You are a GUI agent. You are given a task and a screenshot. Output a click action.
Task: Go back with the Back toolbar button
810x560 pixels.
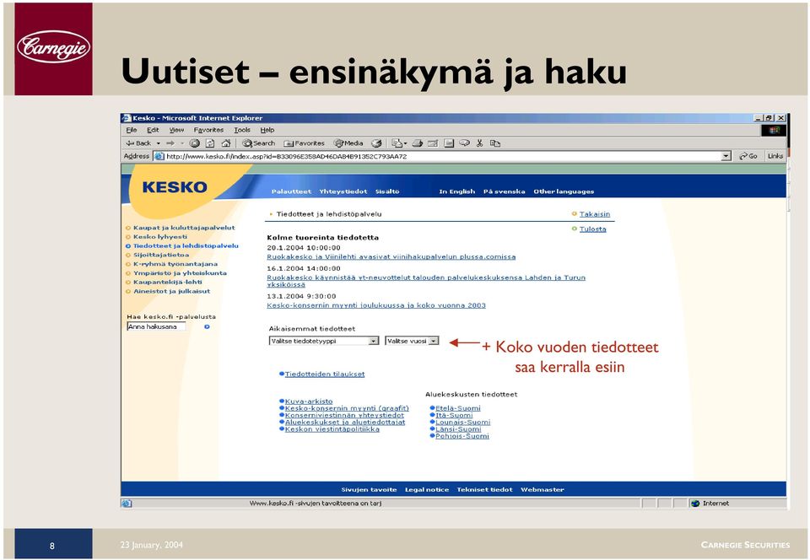pos(138,143)
